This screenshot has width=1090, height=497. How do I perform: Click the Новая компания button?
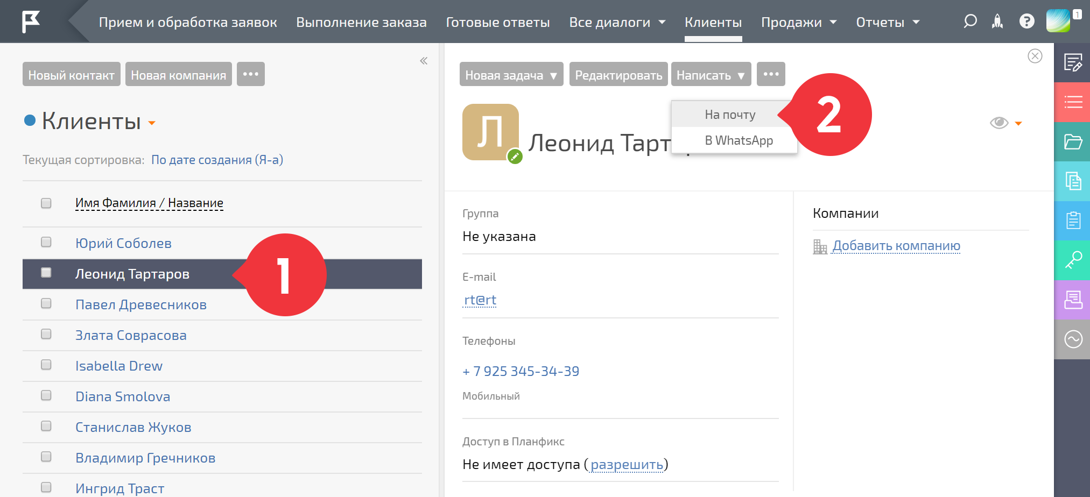(179, 74)
